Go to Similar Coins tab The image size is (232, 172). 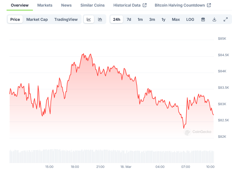pyautogui.click(x=93, y=5)
